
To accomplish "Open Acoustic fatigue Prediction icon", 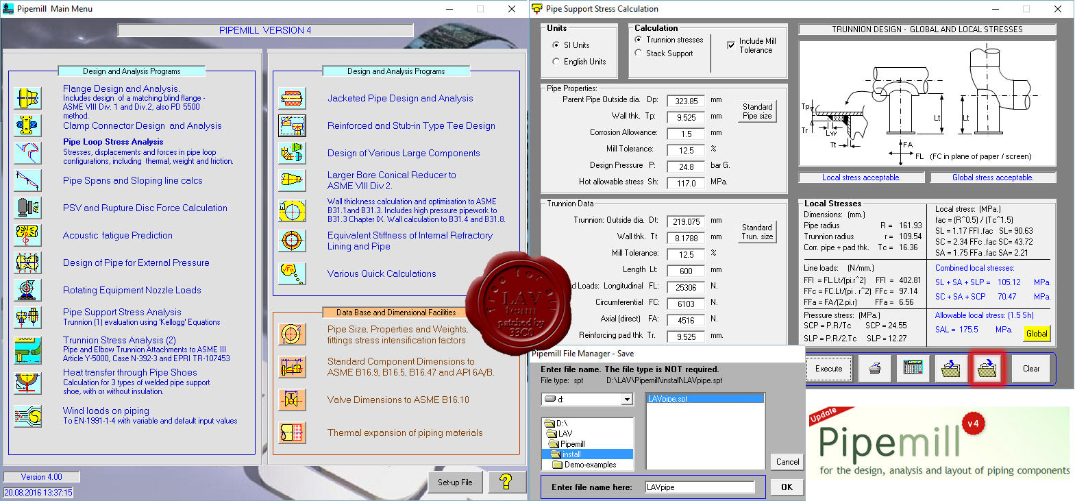I will point(28,235).
